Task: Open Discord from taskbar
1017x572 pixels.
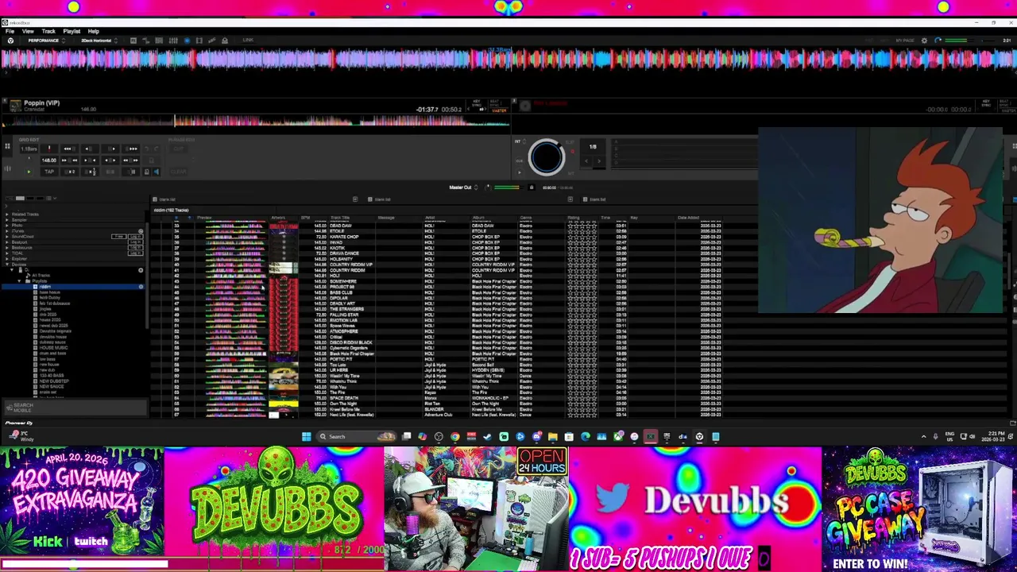Action: [x=536, y=436]
